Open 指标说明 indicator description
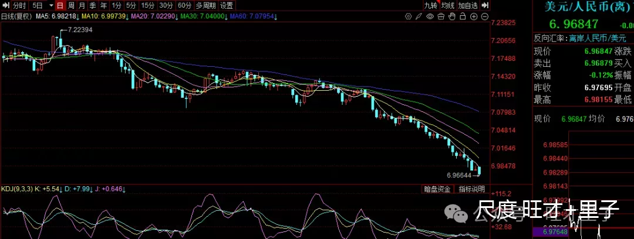The image size is (634, 239). point(471,189)
